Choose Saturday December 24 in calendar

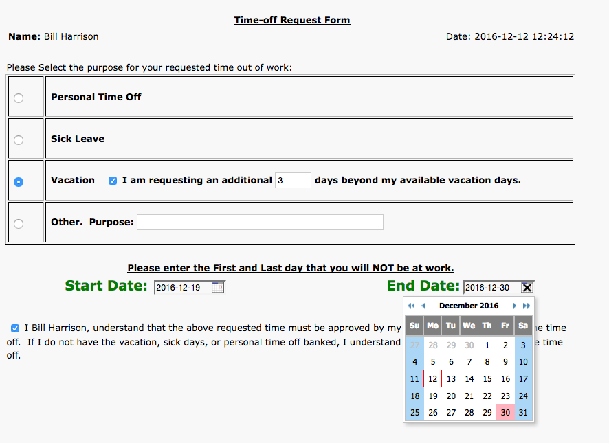524,396
